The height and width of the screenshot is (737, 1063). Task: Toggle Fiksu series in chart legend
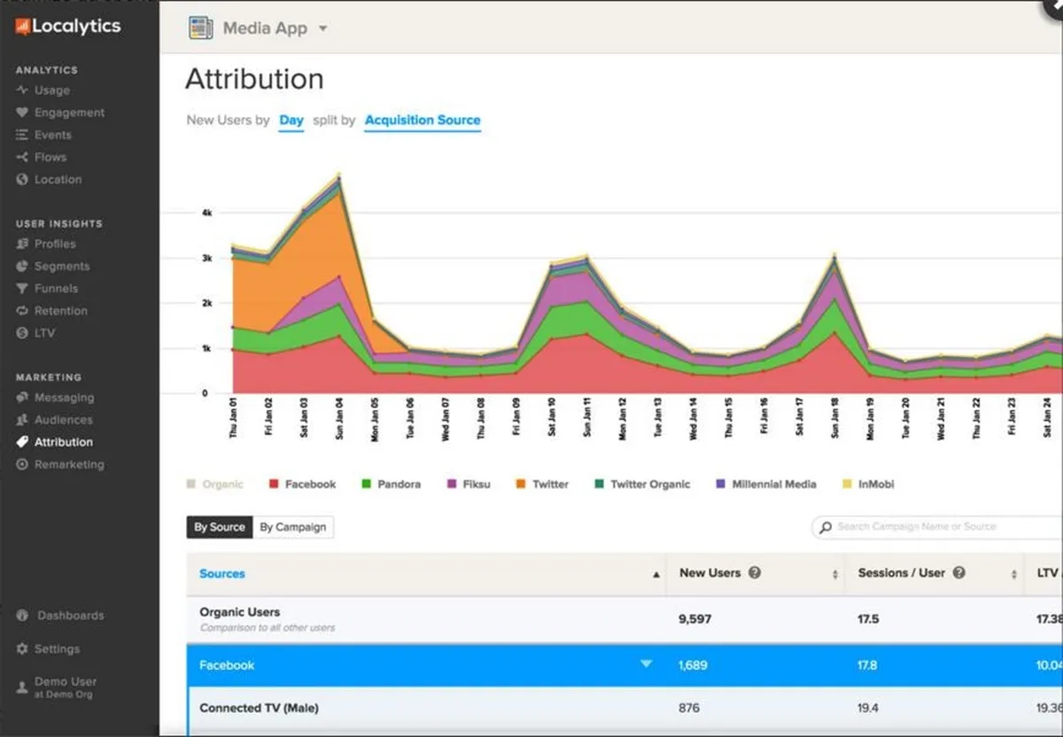pyautogui.click(x=468, y=485)
